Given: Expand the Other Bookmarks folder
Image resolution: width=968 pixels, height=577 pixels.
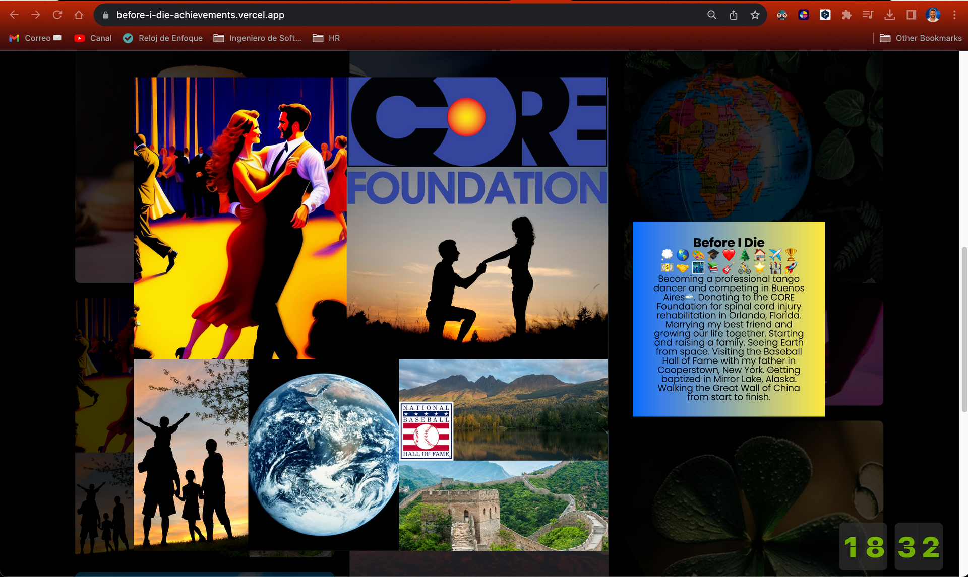Looking at the screenshot, I should 921,38.
